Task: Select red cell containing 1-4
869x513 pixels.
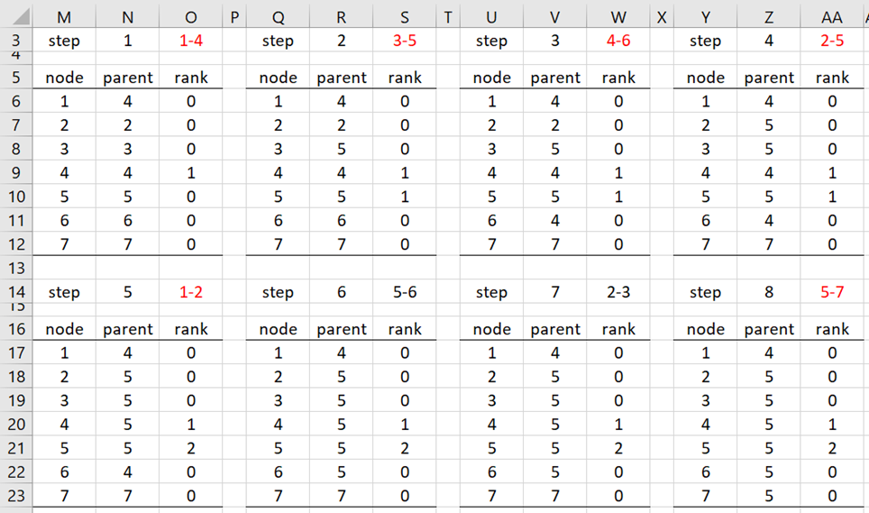Action: (x=190, y=41)
